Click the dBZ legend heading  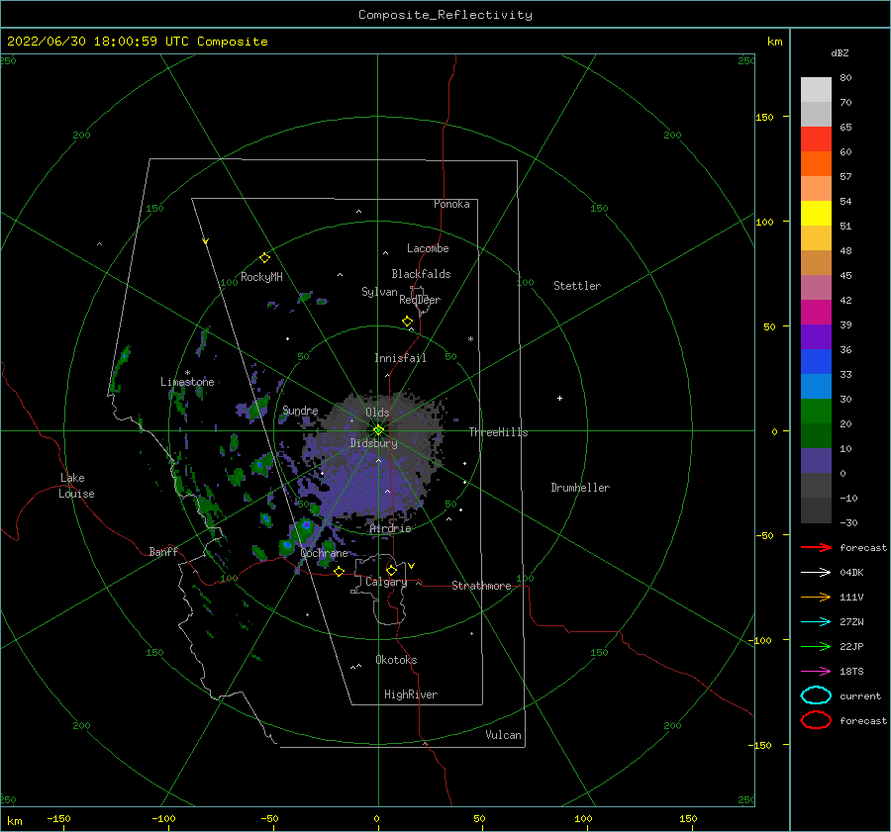pyautogui.click(x=840, y=53)
